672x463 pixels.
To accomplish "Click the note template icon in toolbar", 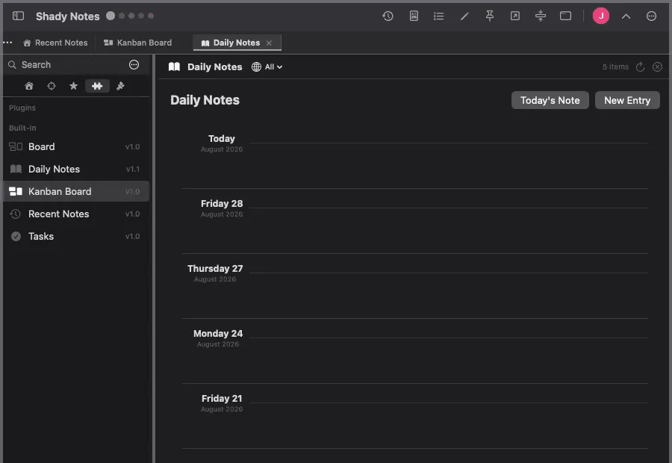I will [x=414, y=16].
